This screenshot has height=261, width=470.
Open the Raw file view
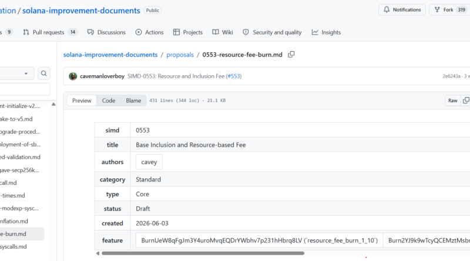tap(452, 100)
